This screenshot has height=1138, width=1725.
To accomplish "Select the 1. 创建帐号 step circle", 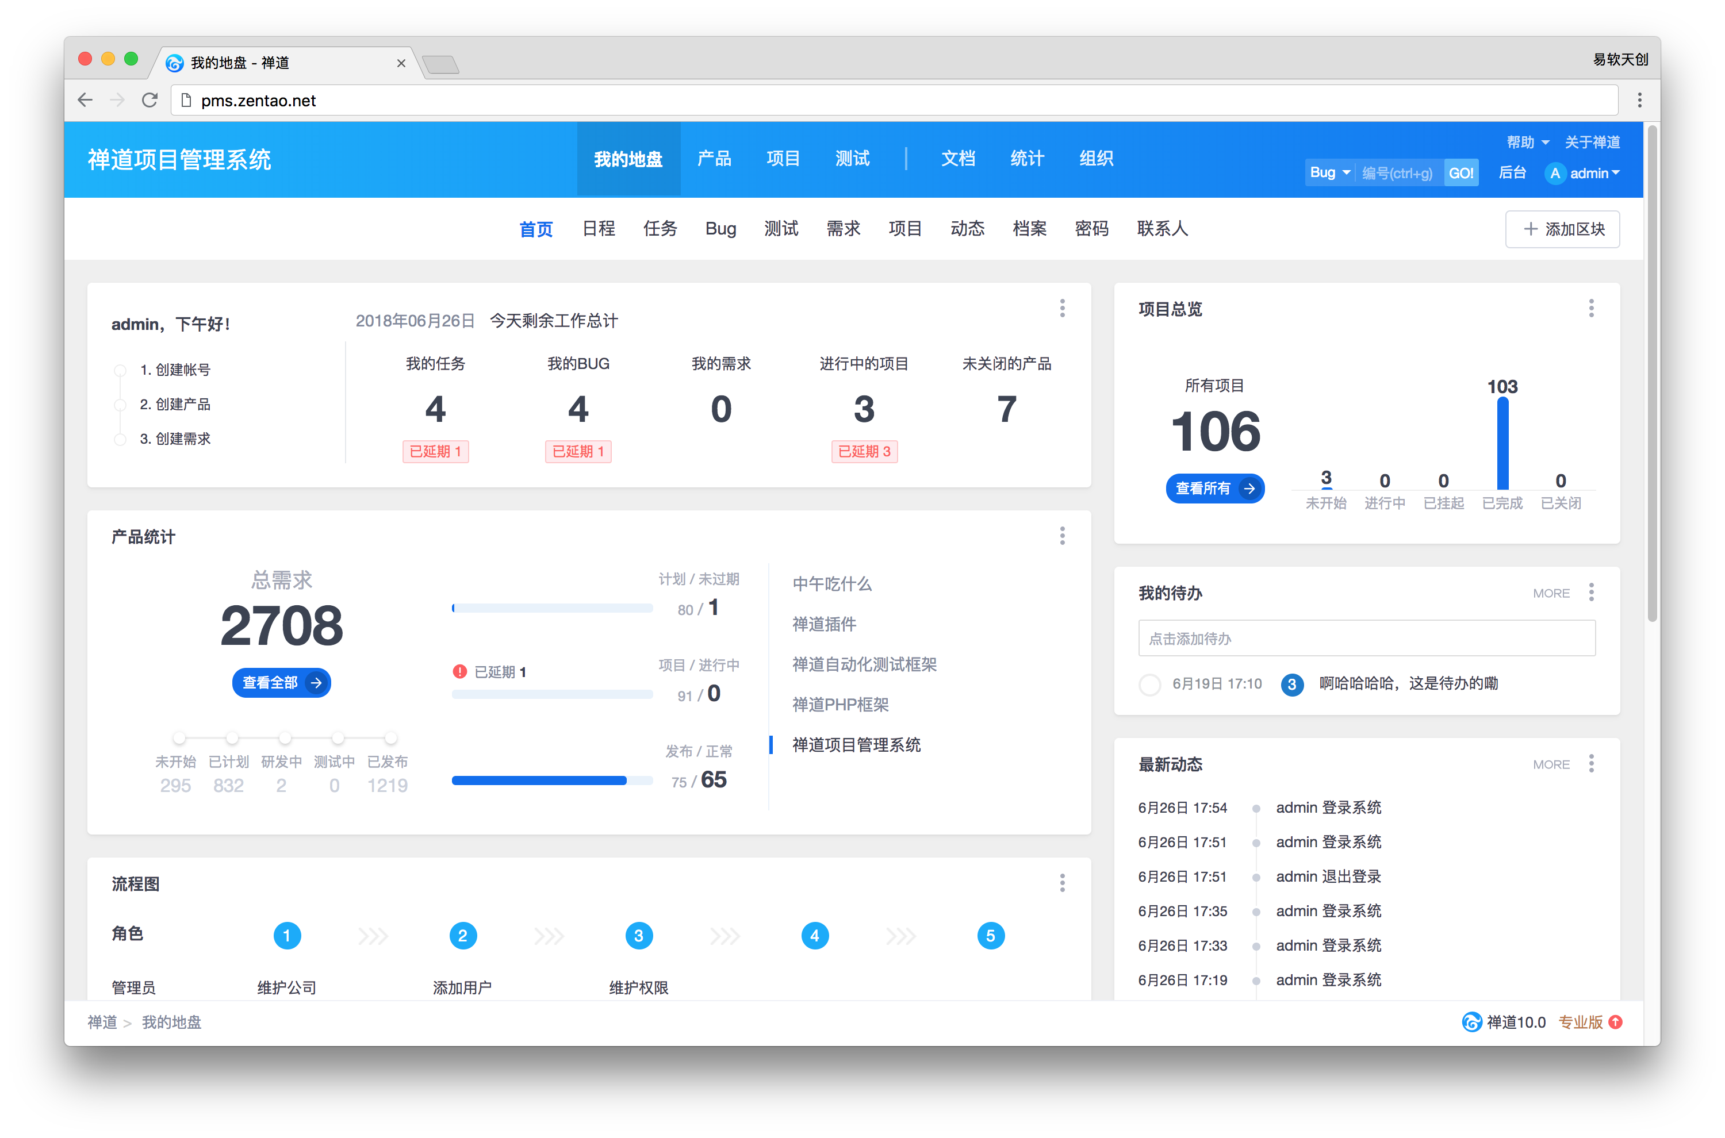I will [120, 370].
